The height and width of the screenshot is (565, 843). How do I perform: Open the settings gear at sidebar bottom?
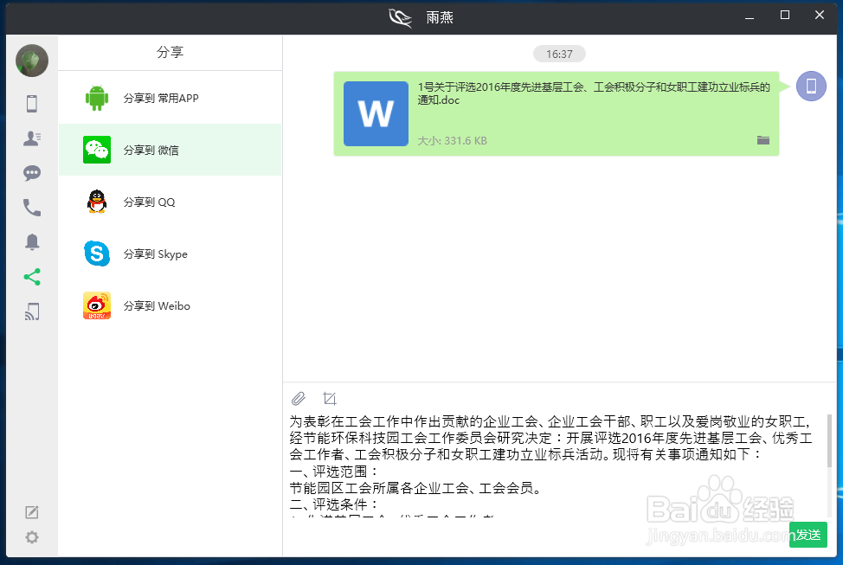point(32,536)
